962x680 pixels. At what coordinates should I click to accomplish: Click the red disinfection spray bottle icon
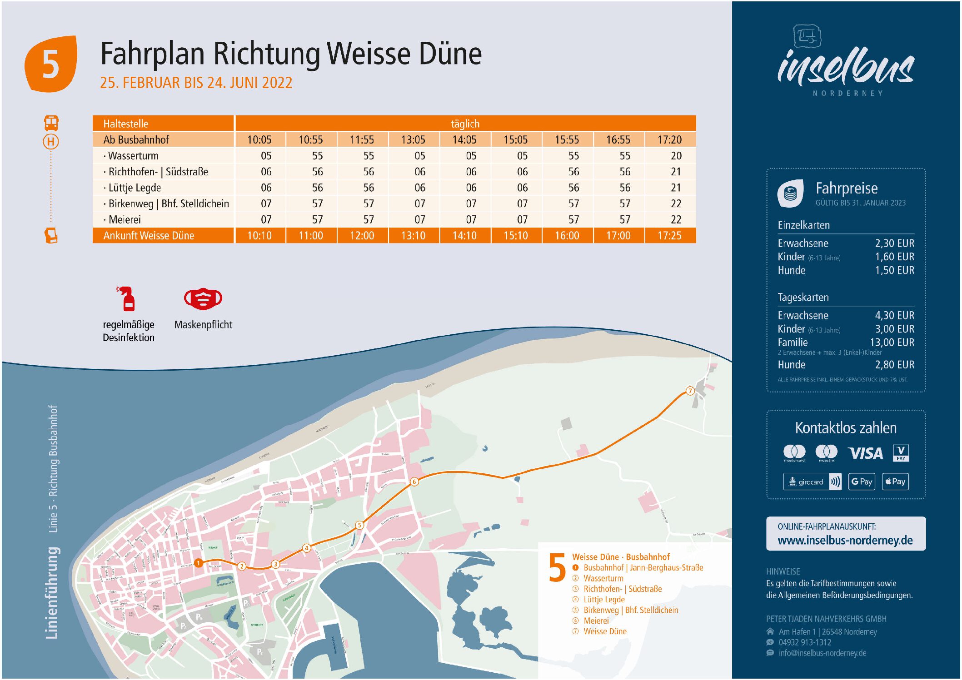coord(127,298)
